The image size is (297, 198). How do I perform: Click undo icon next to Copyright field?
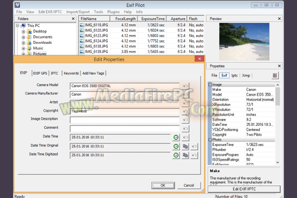click(186, 111)
